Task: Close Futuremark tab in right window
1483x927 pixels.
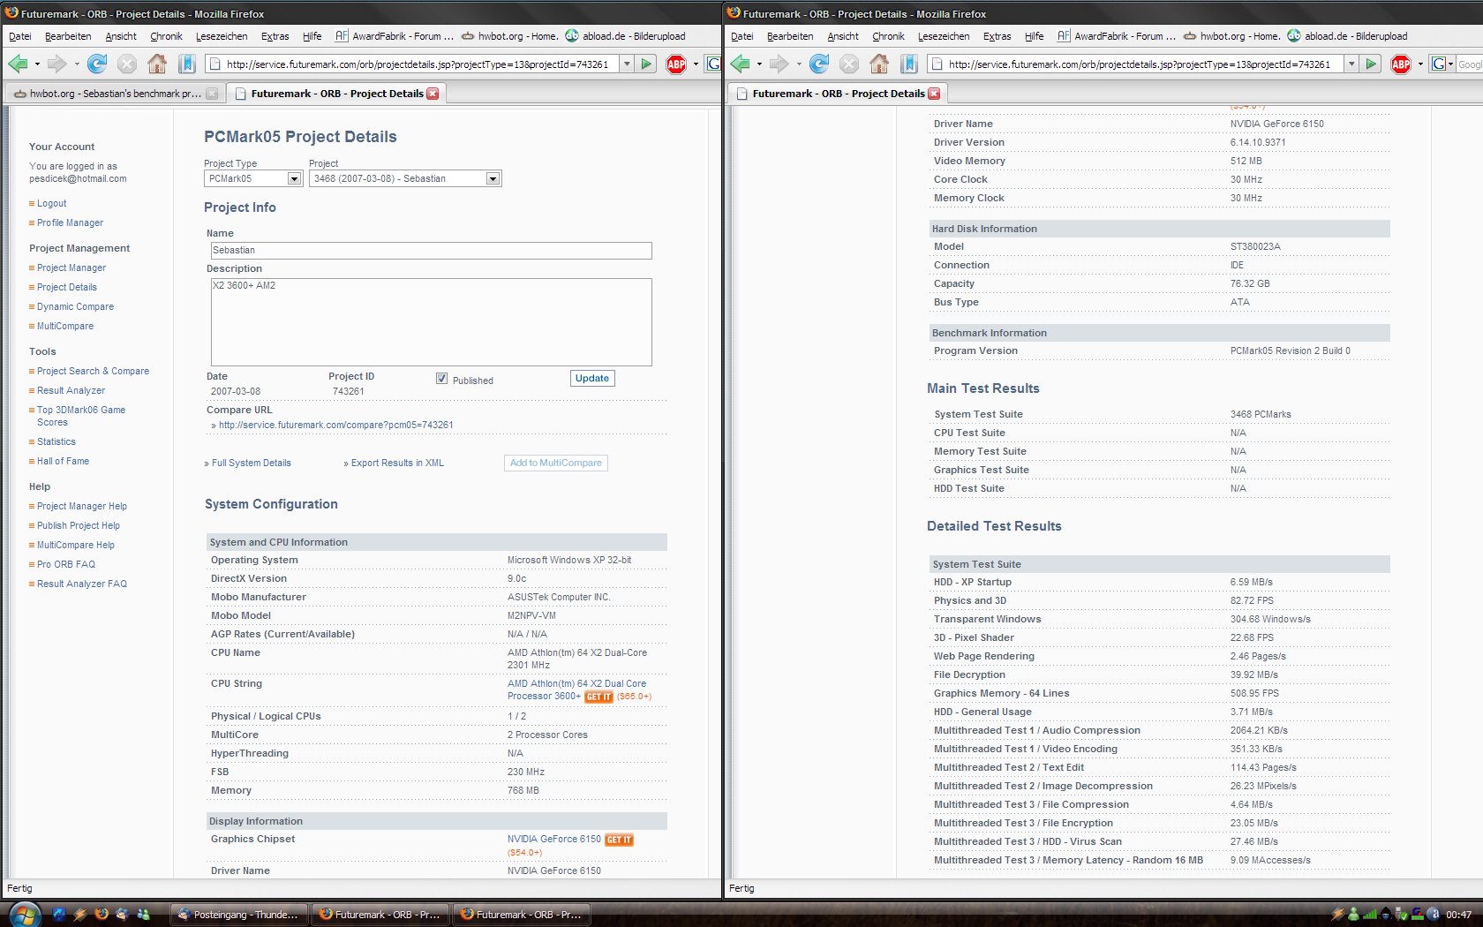Action: pos(934,94)
